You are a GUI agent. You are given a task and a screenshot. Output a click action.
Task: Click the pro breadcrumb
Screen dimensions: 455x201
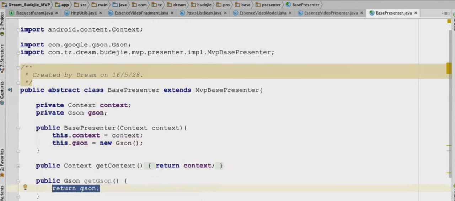point(223,5)
